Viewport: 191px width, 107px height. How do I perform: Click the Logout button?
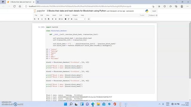coord(154,11)
